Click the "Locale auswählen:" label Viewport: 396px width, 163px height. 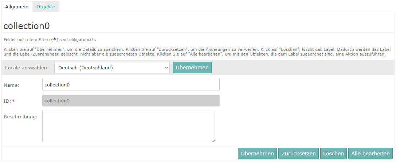point(27,68)
